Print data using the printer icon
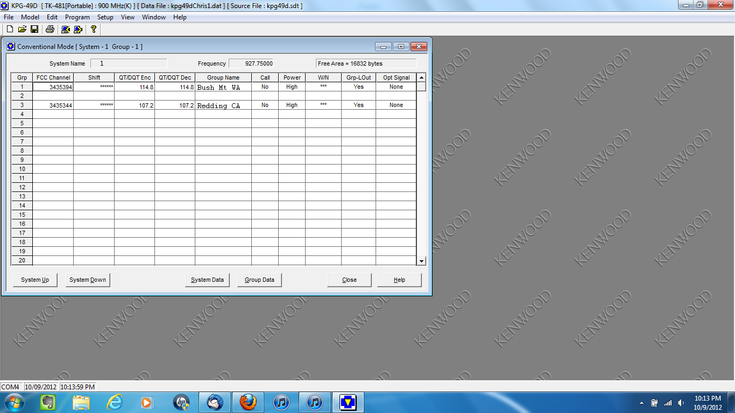Viewport: 735px width, 413px height. 50,29
